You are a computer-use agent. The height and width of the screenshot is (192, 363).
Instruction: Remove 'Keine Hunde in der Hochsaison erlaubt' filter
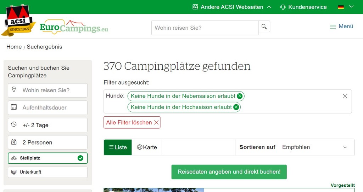click(236, 107)
